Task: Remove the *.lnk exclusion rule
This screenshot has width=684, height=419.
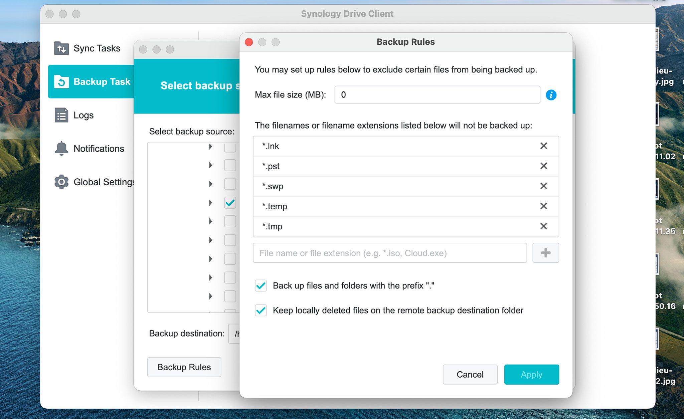Action: coord(544,146)
